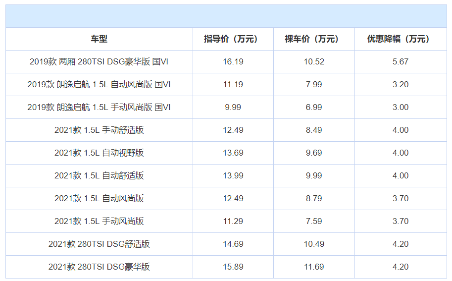
Task: Click guide price 11.29
Action: [233, 221]
